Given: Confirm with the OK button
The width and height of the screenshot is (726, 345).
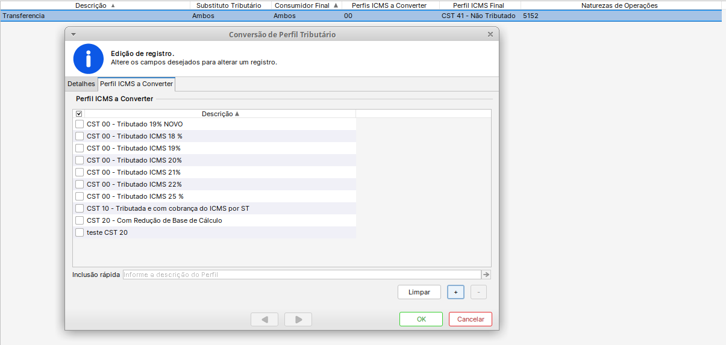Looking at the screenshot, I should pos(421,319).
